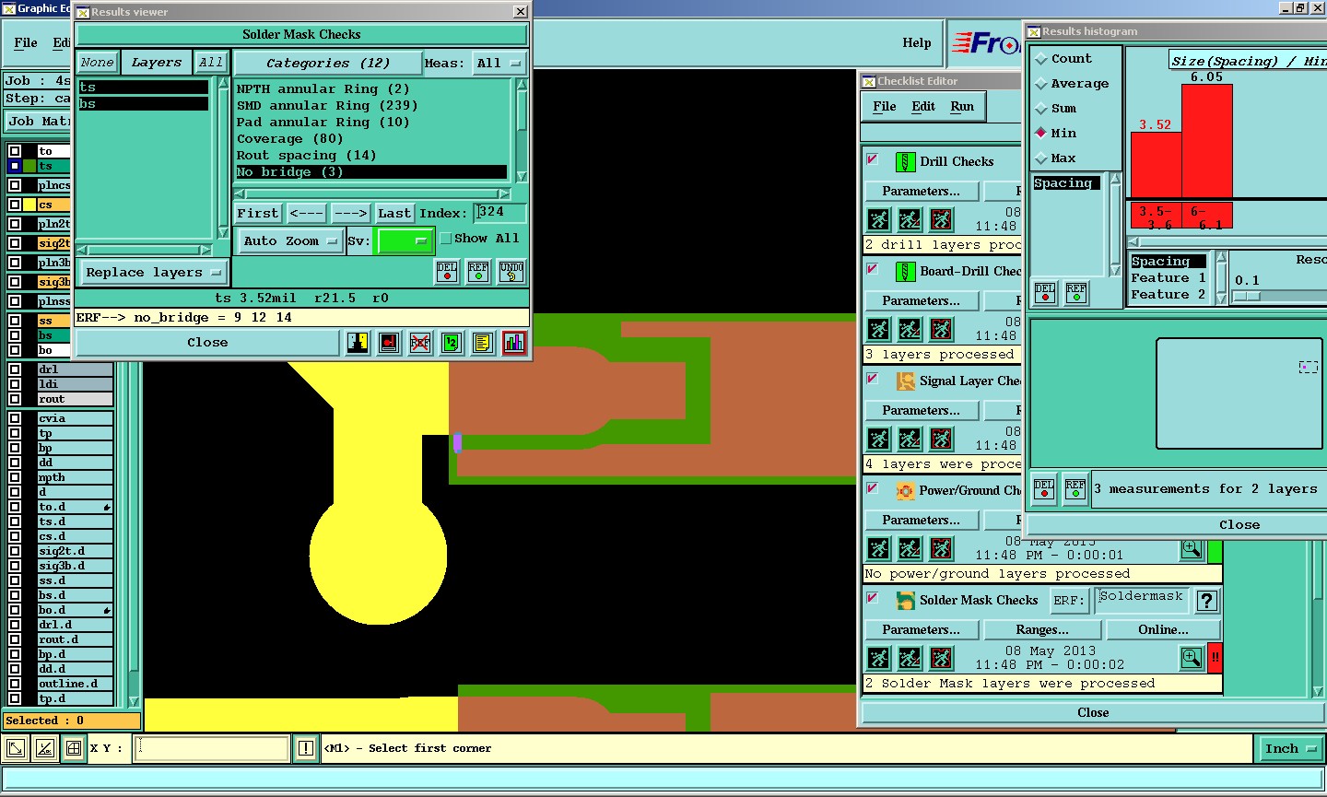
Task: Open results magnifier for Solder Mask Checks
Action: tap(1192, 658)
